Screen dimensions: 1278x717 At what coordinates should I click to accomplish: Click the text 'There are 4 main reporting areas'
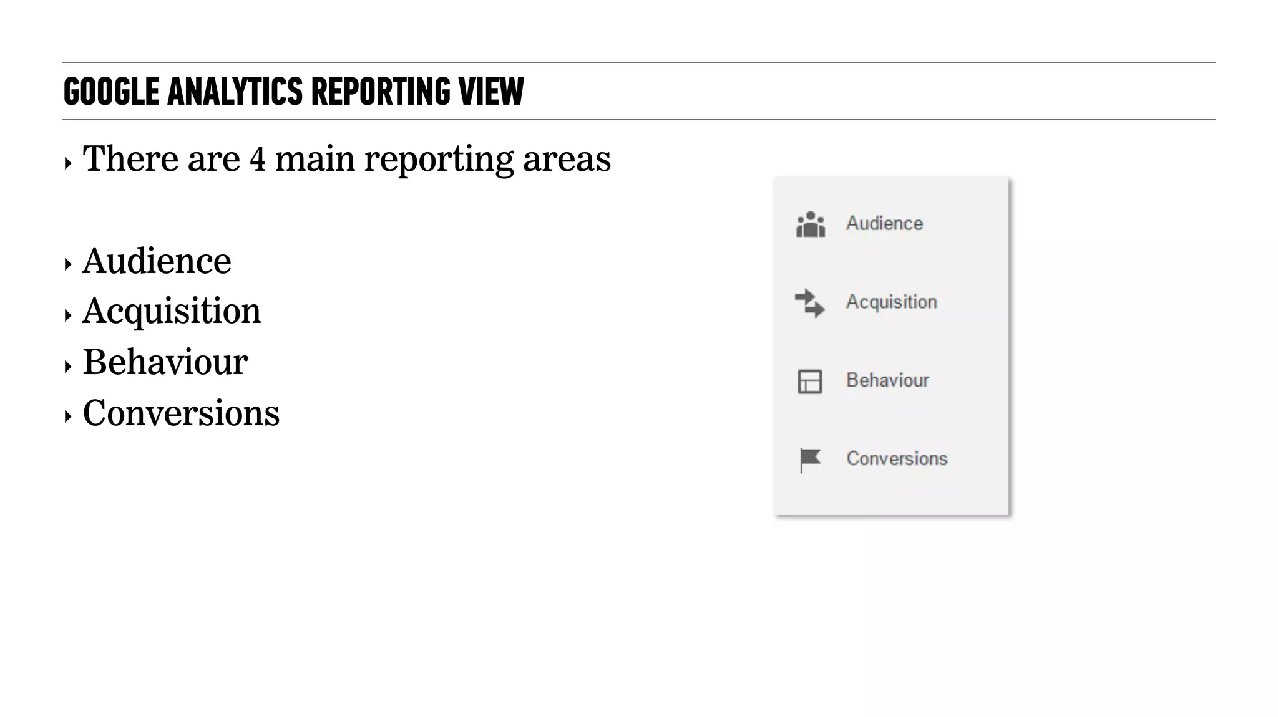[x=346, y=159]
